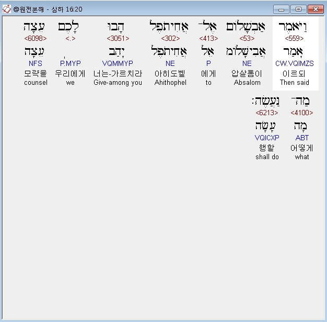Image resolution: width=327 pixels, height=322 pixels.
Task: Click the Hebrew word above <6213>
Action: [x=266, y=101]
